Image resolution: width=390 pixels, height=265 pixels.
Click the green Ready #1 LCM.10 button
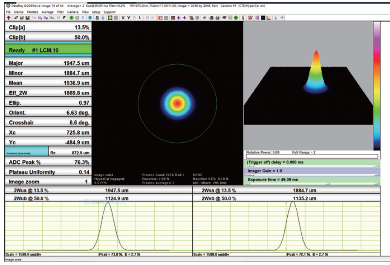(48, 50)
